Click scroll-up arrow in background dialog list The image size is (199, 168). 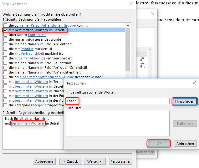coord(150,49)
